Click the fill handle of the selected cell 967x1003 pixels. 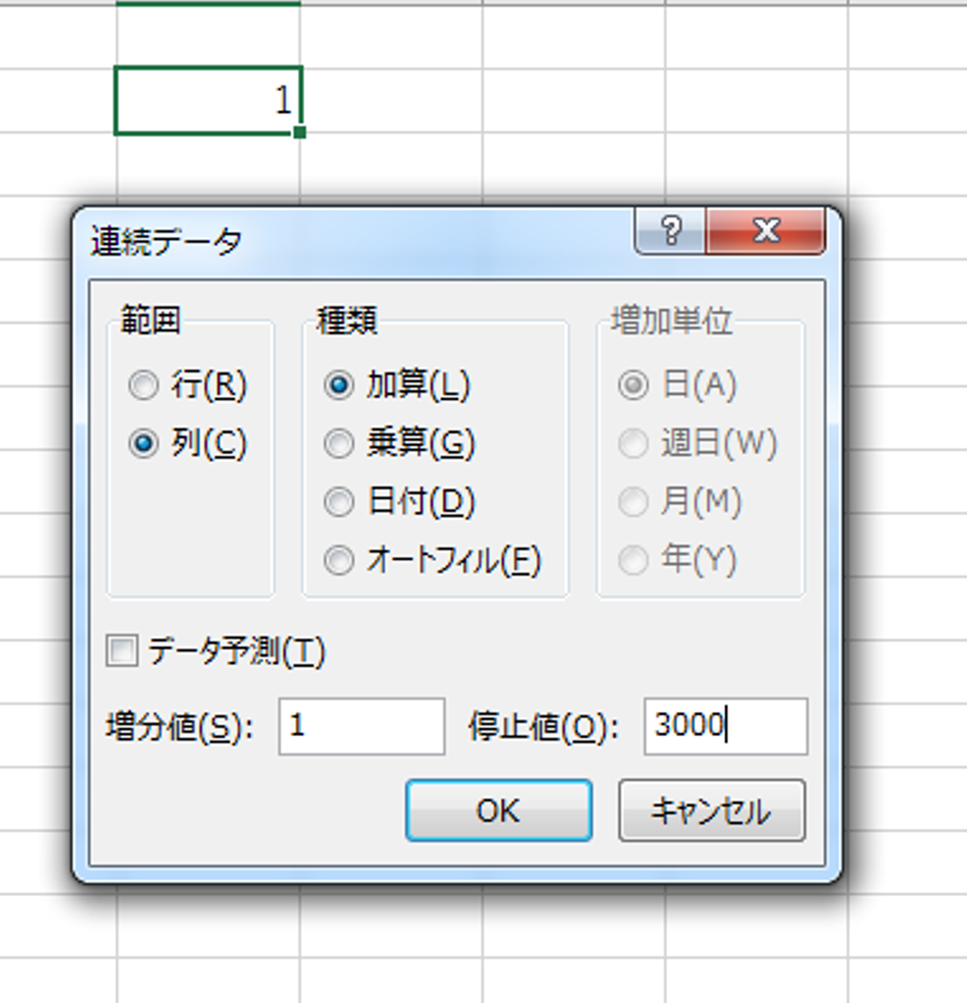(300, 132)
